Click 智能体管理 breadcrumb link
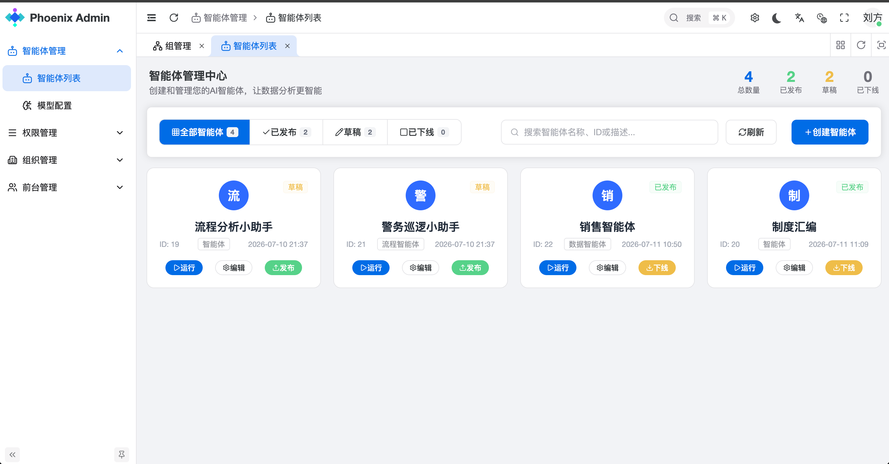This screenshot has height=464, width=889. coord(219,18)
